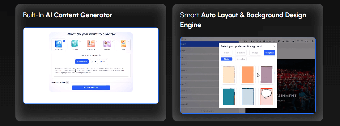Click the Background toolbar button
Screen dimensions: 340x126
[269, 41]
